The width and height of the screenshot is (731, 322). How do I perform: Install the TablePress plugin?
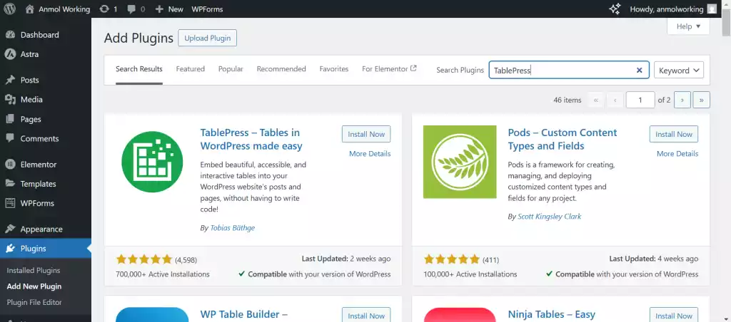click(366, 134)
